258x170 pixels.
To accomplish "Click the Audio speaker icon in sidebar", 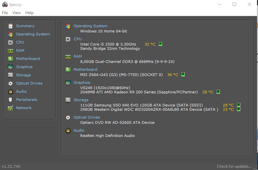I will 11,92.
